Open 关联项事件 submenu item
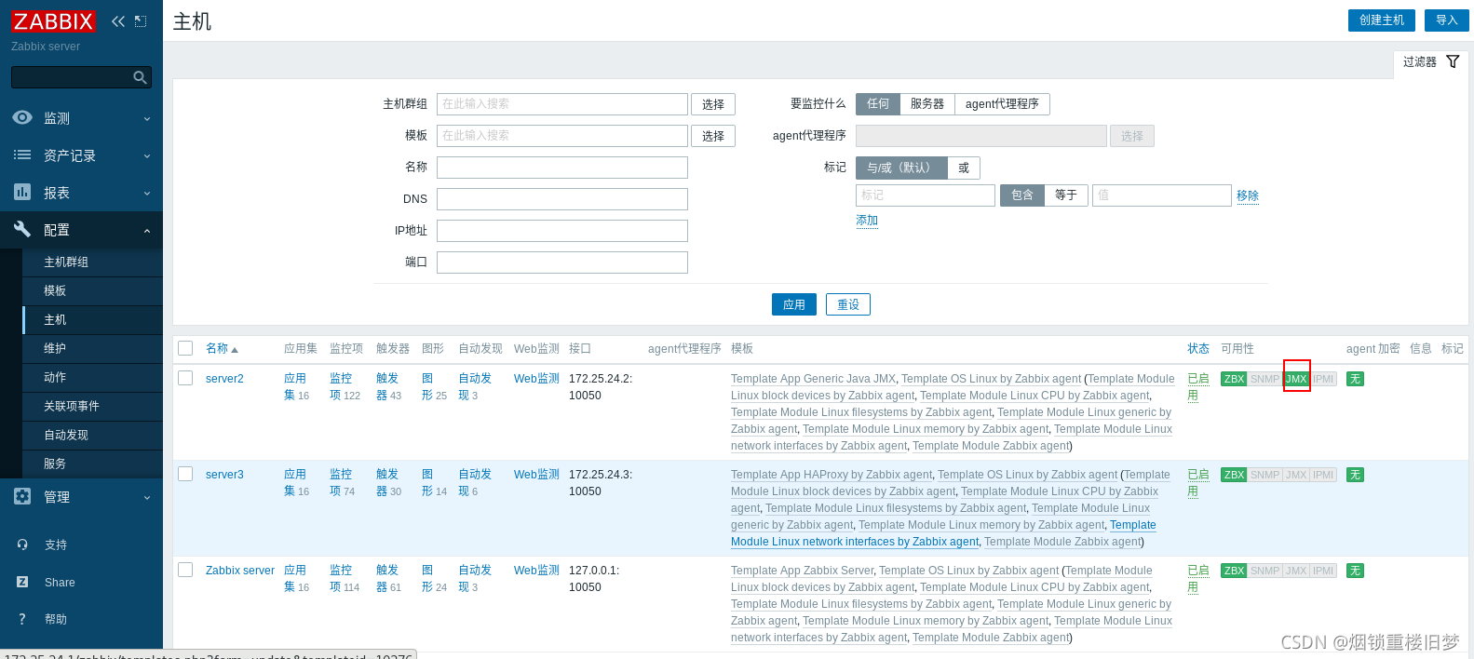Image resolution: width=1474 pixels, height=659 pixels. (92, 406)
